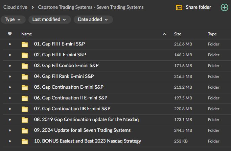Click the 216.6 MB size value

coord(183,44)
